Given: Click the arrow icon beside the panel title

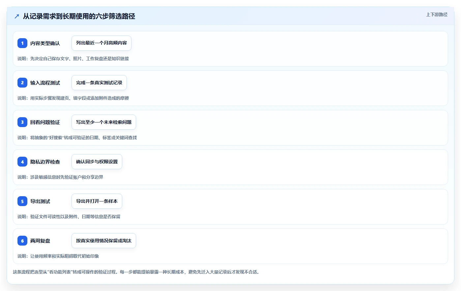Looking at the screenshot, I should click(x=17, y=16).
